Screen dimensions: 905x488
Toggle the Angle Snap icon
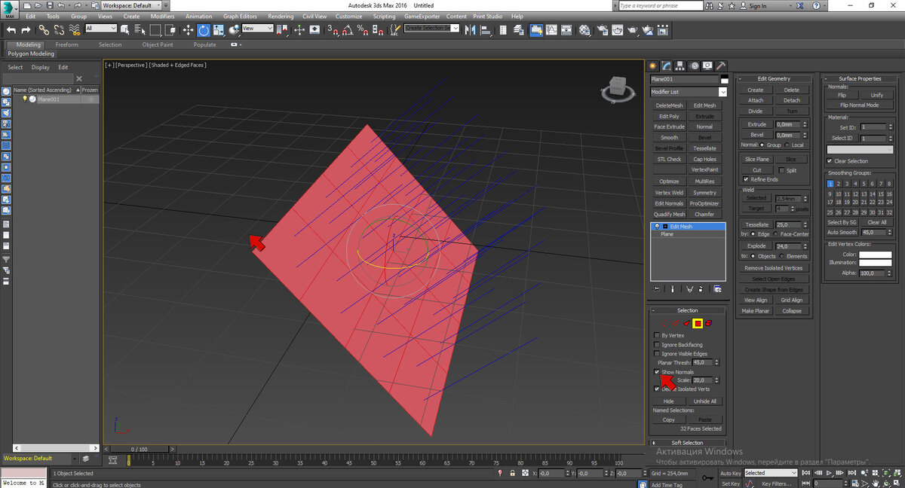pos(348,29)
